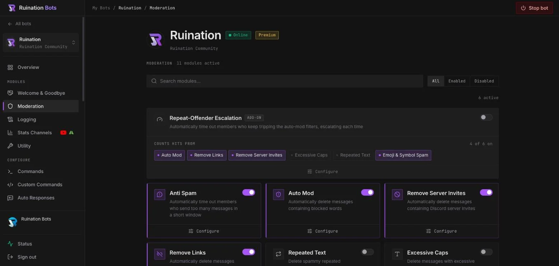
Task: Switch off Remove Server Invites toggle
Action: click(486, 192)
